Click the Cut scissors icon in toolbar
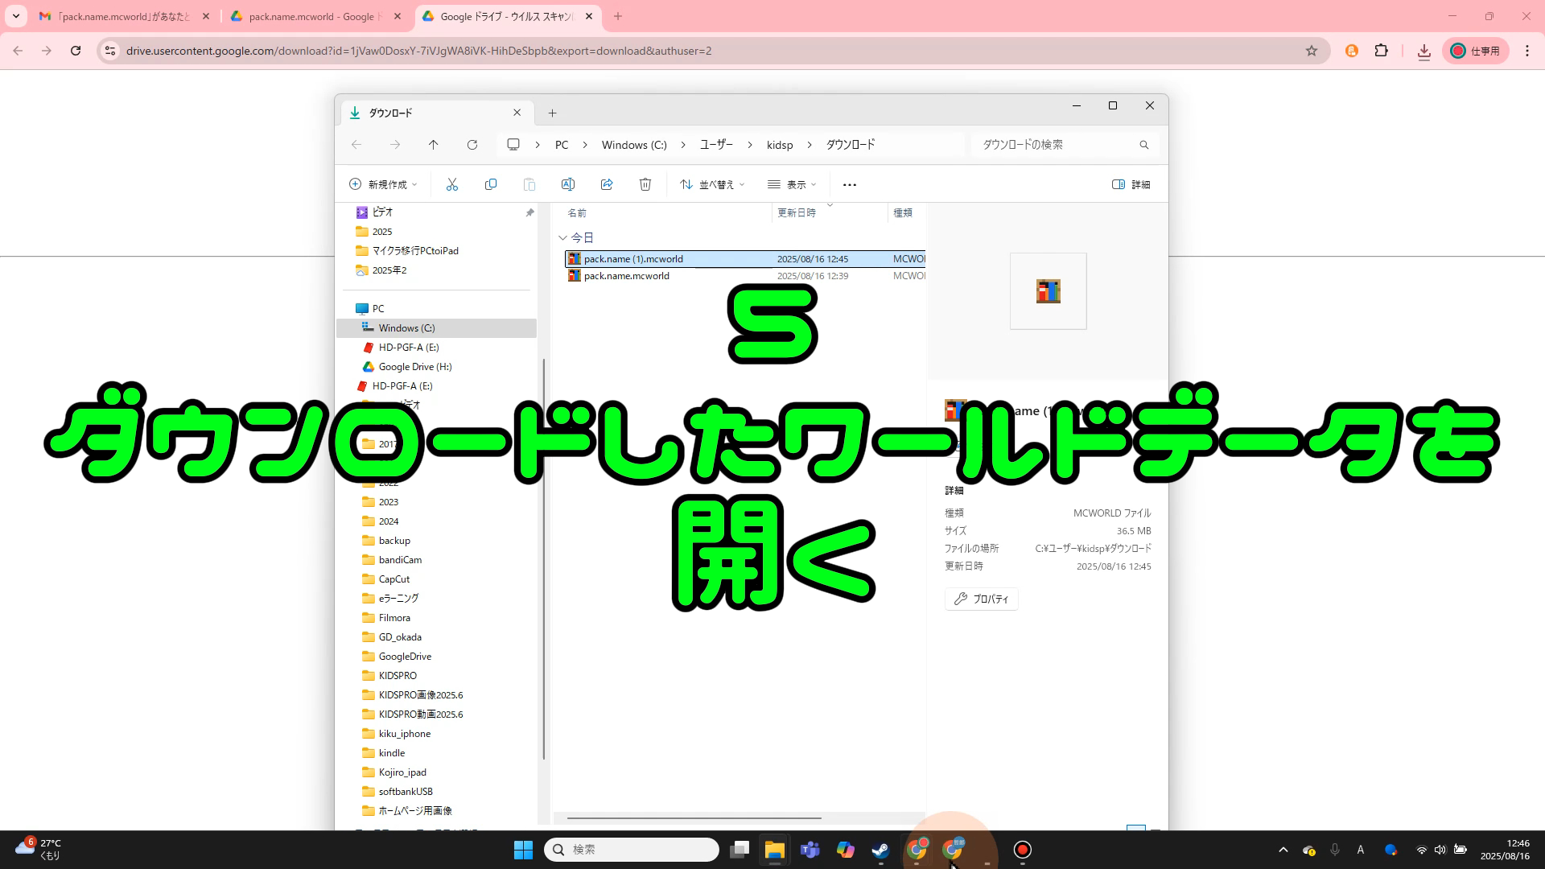Image resolution: width=1545 pixels, height=869 pixels. point(451,184)
